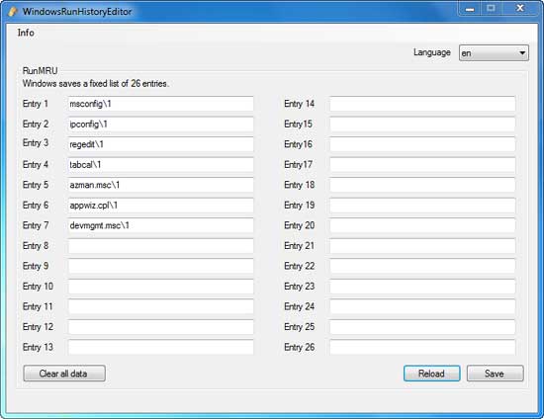Viewport: 544px width, 419px height.
Task: Focus the empty Entry 8 field
Action: (x=160, y=246)
